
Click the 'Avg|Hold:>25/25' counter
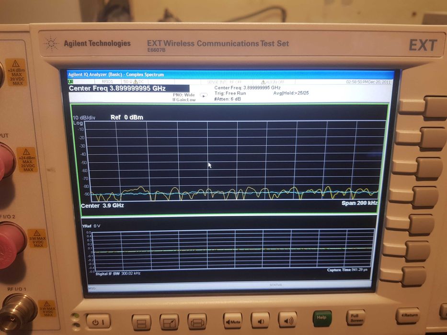pos(291,93)
